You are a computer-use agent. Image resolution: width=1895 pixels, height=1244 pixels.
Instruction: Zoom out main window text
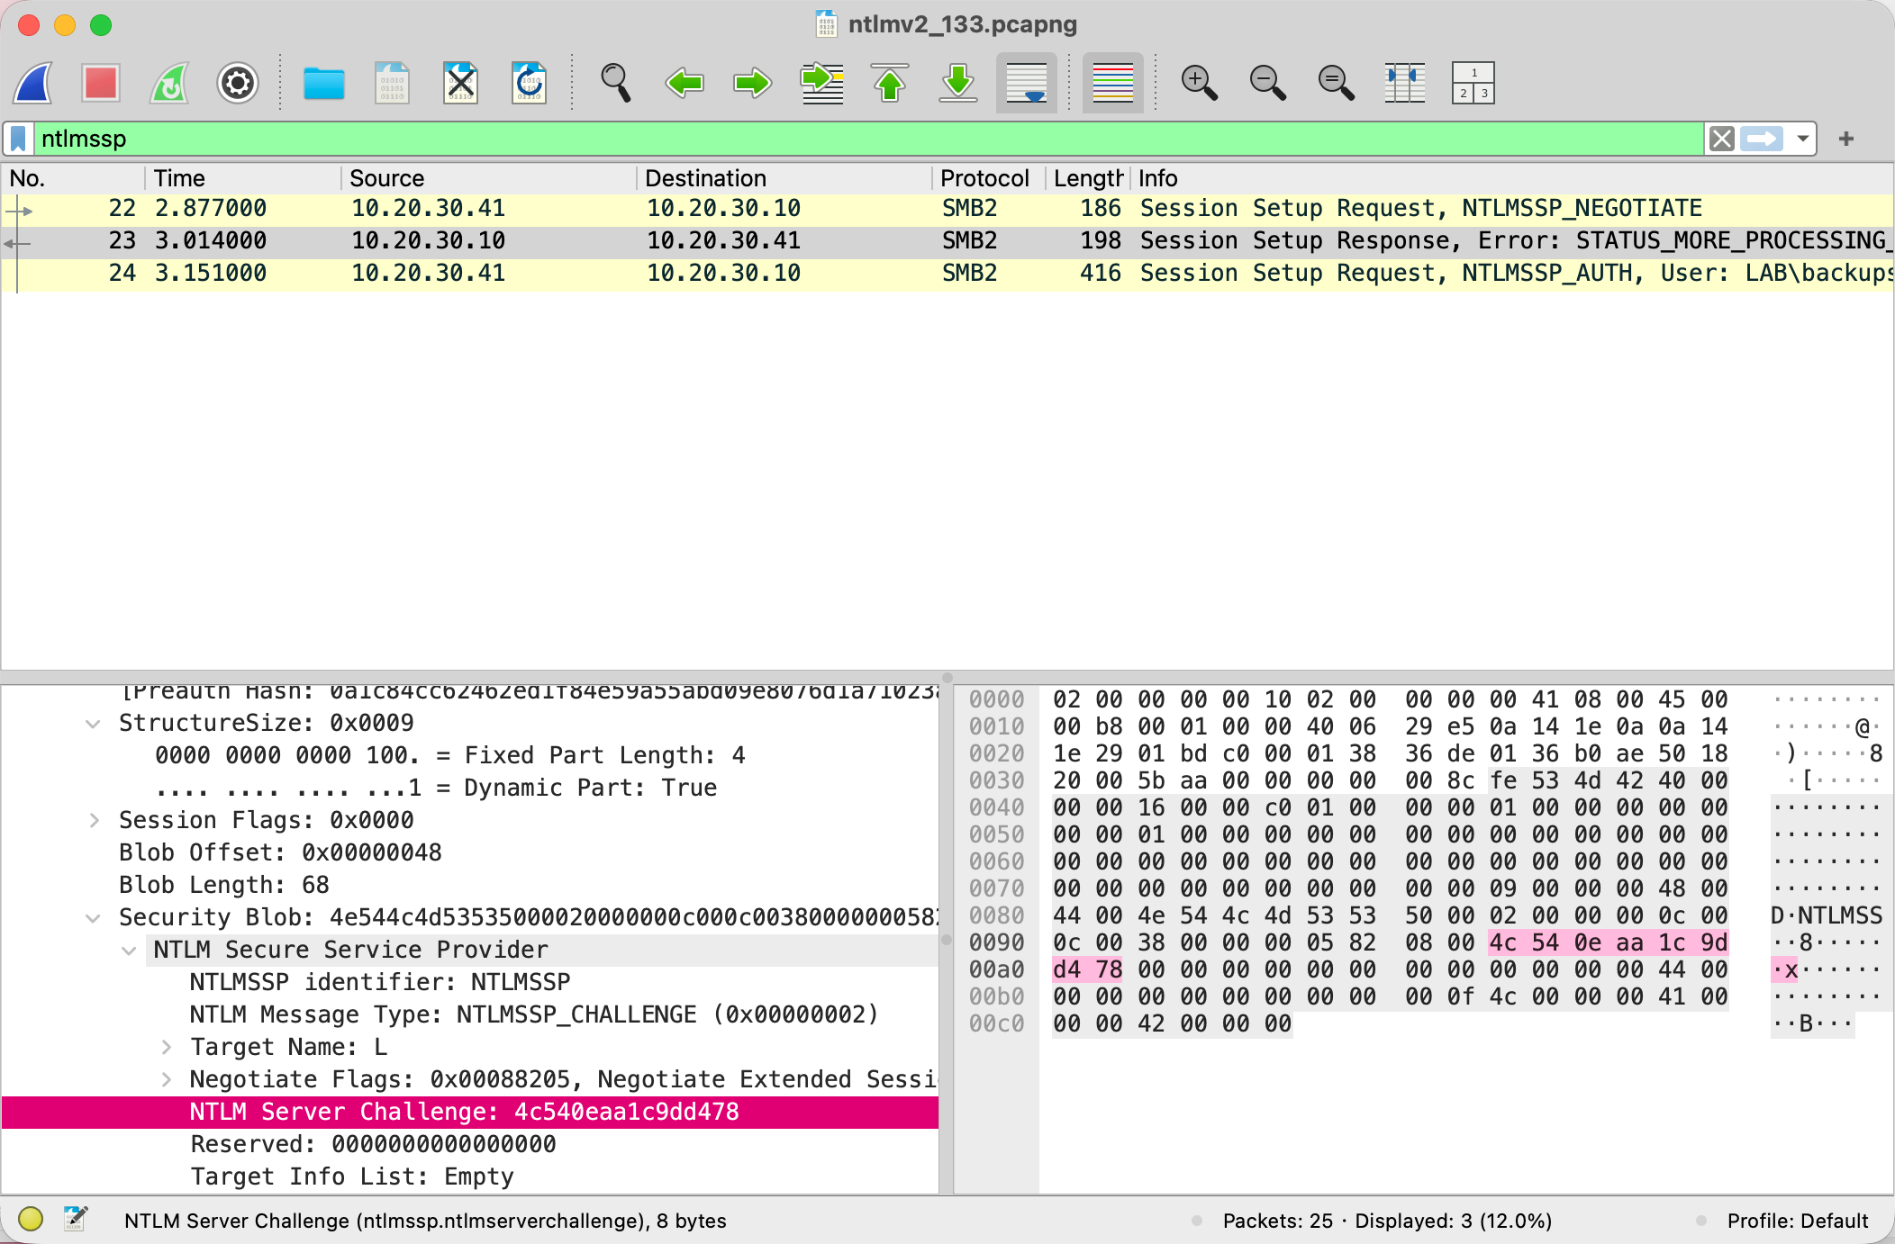1267,83
